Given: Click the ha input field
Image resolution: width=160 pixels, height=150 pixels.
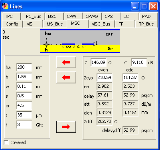Looking at the screenshot, I should tap(24, 67).
